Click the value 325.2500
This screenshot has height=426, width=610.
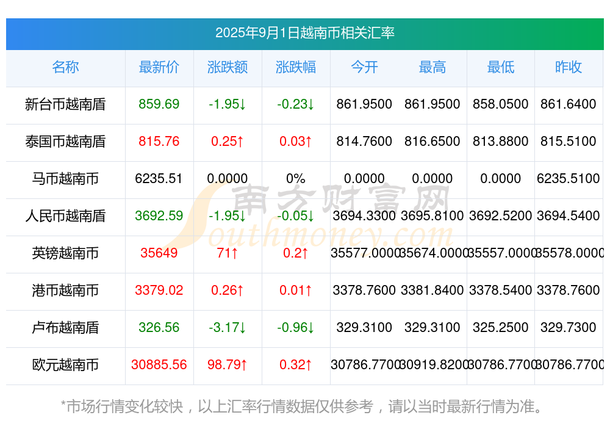501,327
